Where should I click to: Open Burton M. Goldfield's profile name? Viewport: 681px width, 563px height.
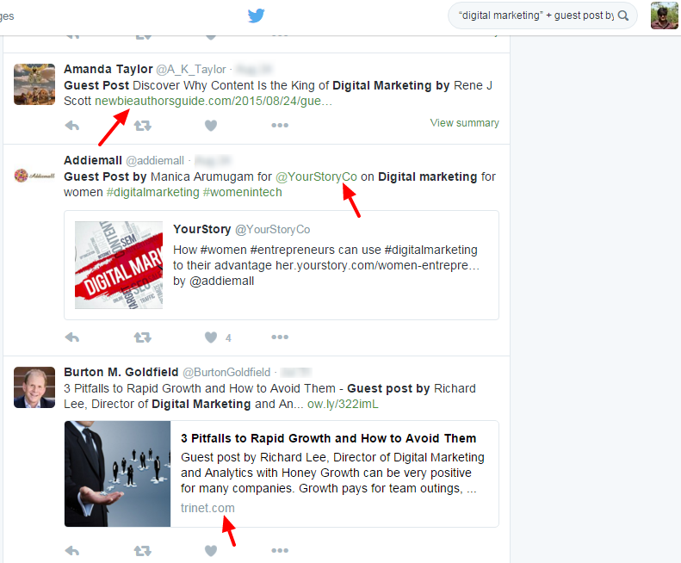click(121, 372)
